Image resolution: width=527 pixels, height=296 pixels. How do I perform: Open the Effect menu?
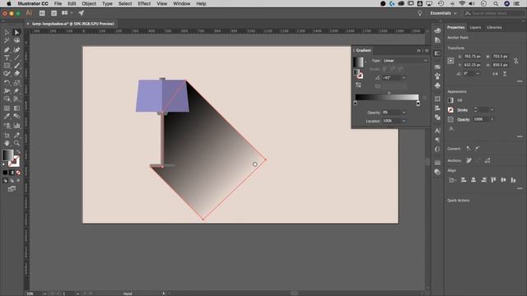(x=144, y=3)
